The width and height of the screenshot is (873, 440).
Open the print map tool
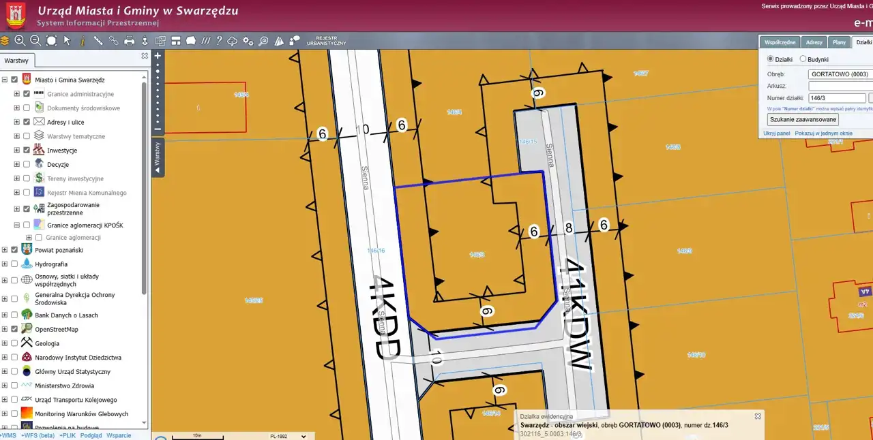pyautogui.click(x=129, y=41)
